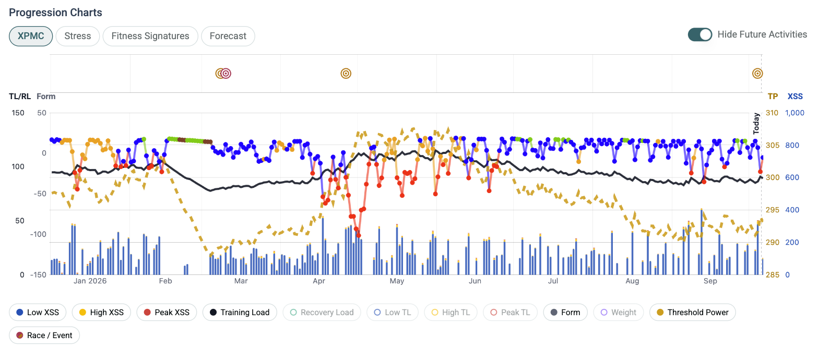818x347 pixels.
Task: Click the Jun axis label
Action: (475, 282)
